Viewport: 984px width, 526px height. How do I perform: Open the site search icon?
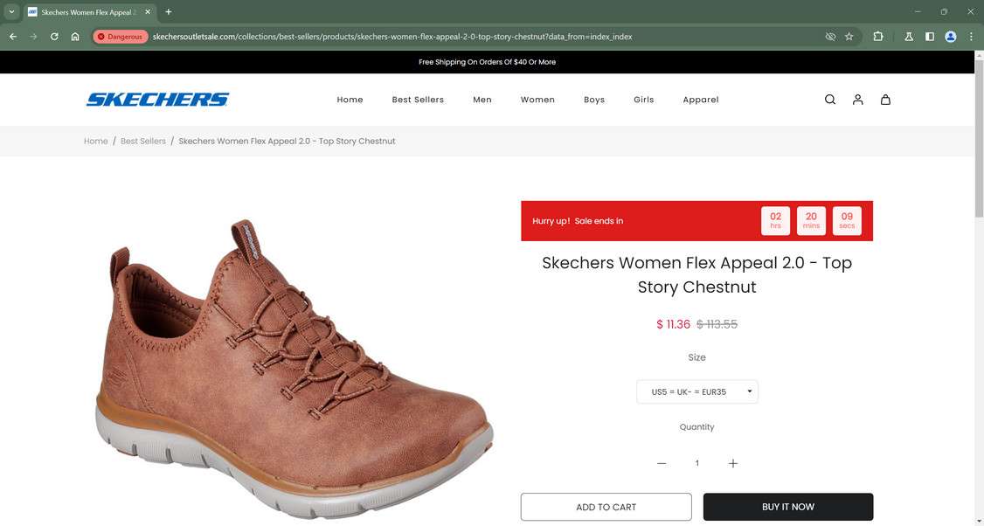pyautogui.click(x=830, y=100)
